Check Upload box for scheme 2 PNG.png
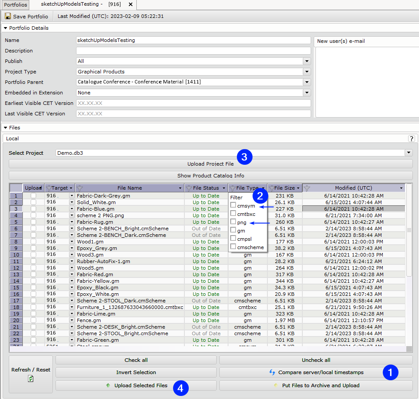Viewport: 419px width, 399px height. [33, 215]
